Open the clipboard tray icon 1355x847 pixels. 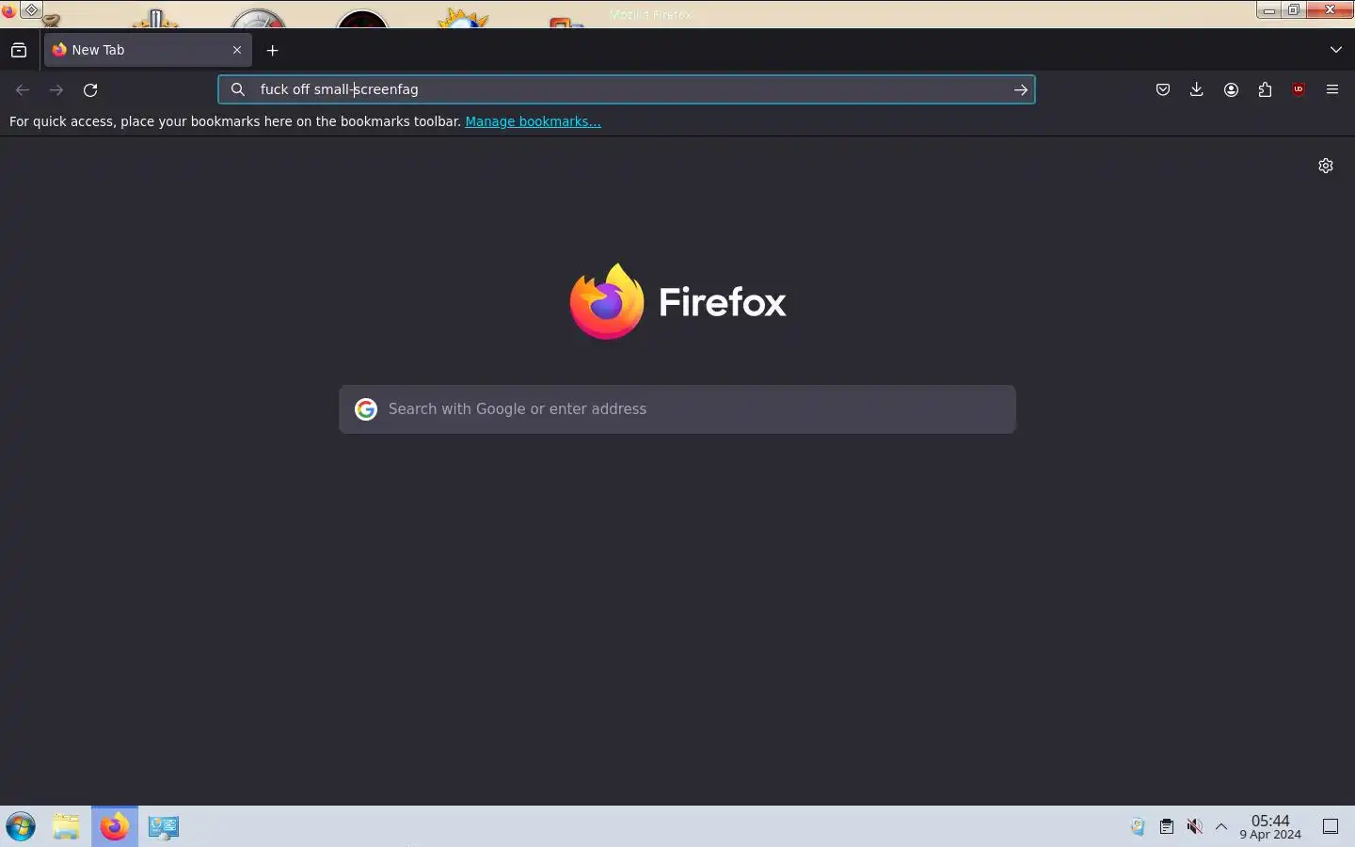(x=1167, y=826)
